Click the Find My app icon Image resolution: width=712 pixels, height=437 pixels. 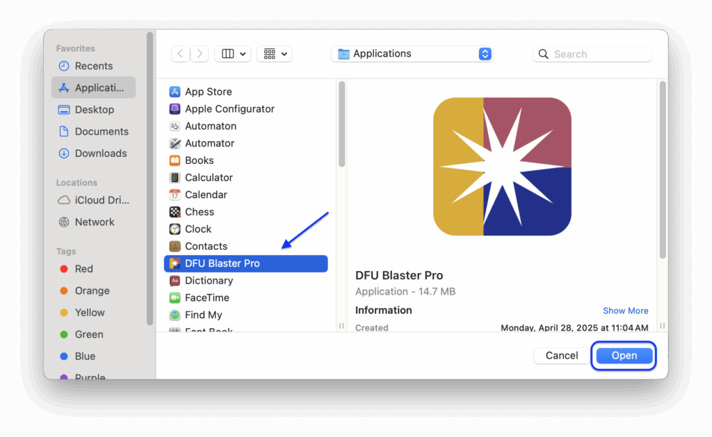(175, 315)
